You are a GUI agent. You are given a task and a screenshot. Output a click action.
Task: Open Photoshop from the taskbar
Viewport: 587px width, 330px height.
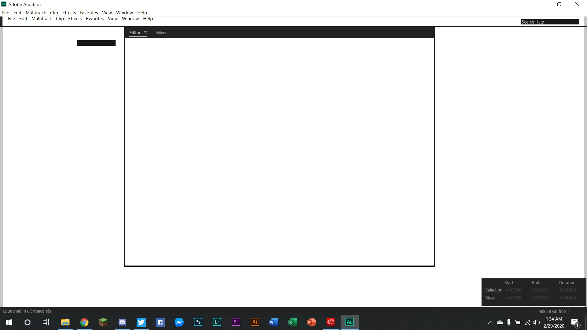(198, 322)
